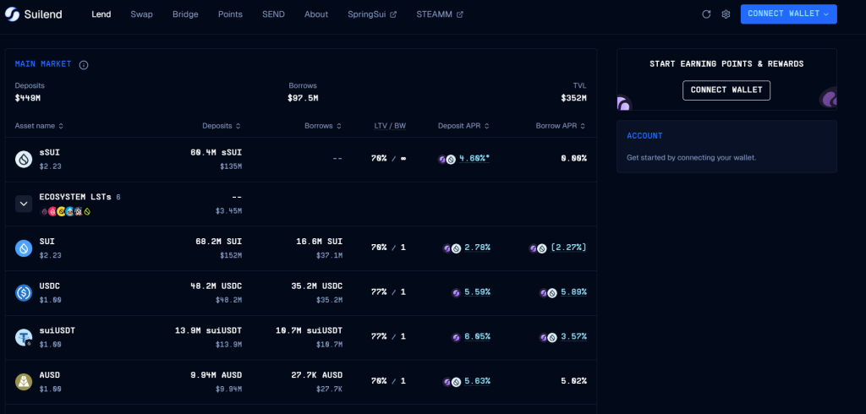Open the SEND tab
Image resolution: width=866 pixels, height=414 pixels.
coord(273,14)
